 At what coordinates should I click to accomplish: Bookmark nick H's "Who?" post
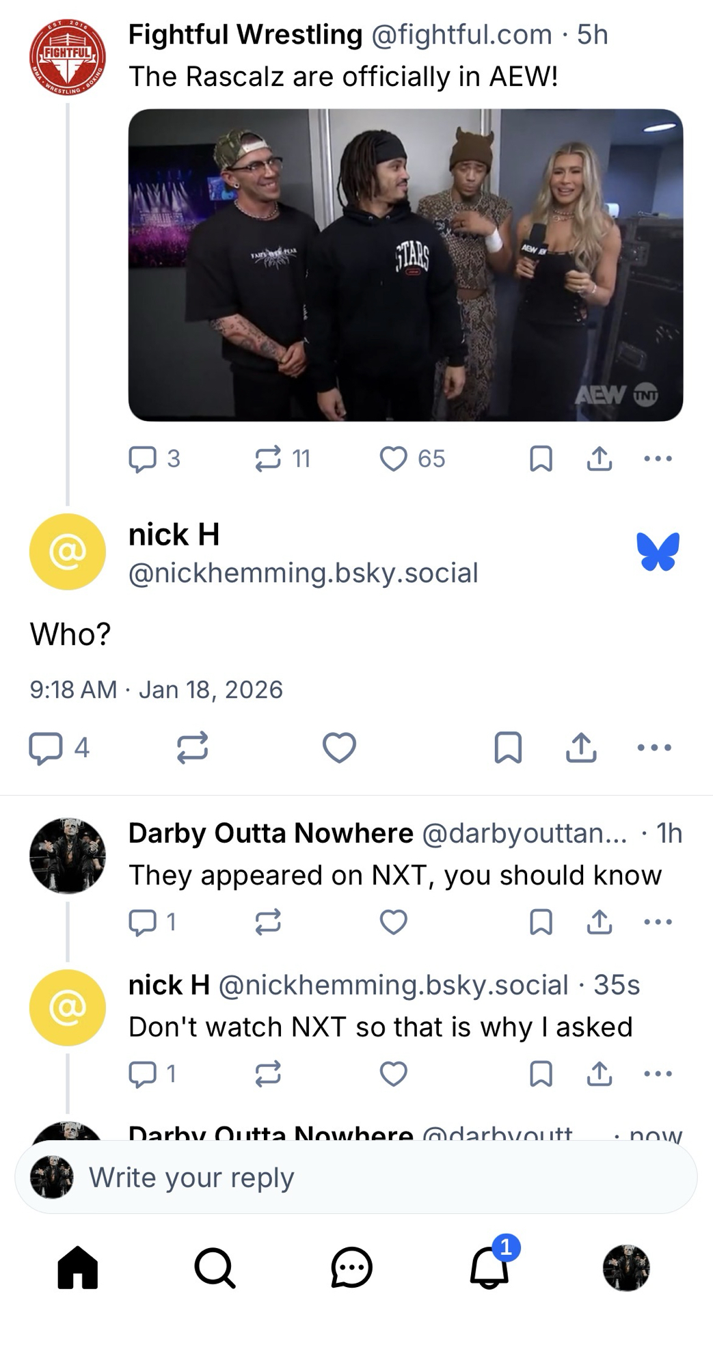pyautogui.click(x=508, y=747)
